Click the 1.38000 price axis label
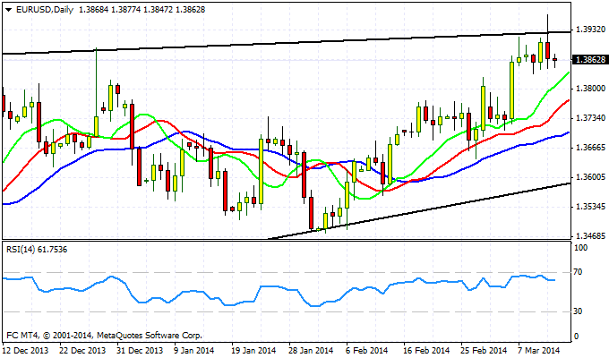The height and width of the screenshot is (358, 609). pos(590,89)
